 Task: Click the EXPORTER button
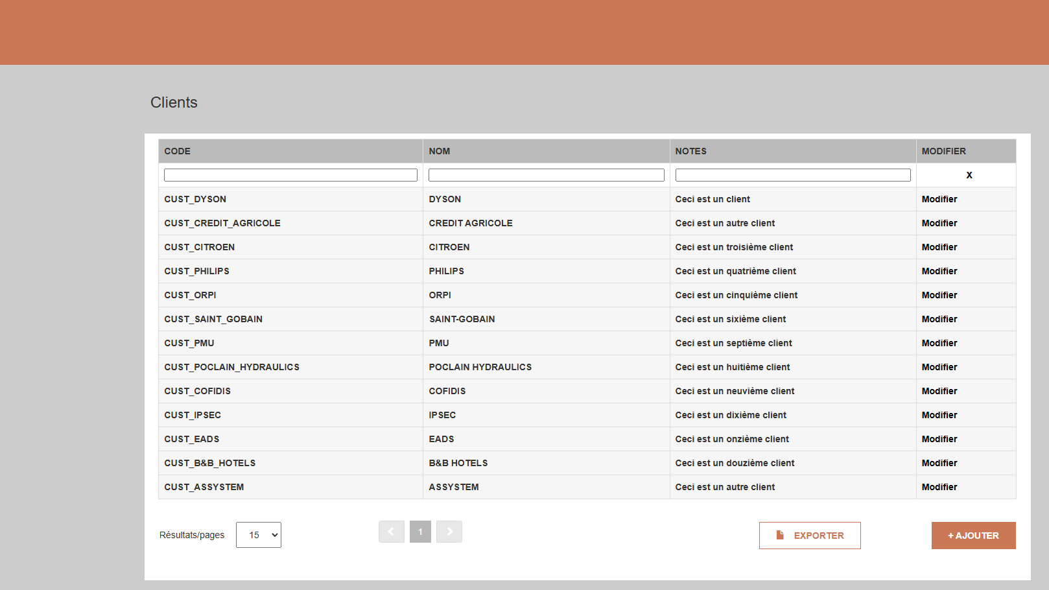[x=810, y=536]
